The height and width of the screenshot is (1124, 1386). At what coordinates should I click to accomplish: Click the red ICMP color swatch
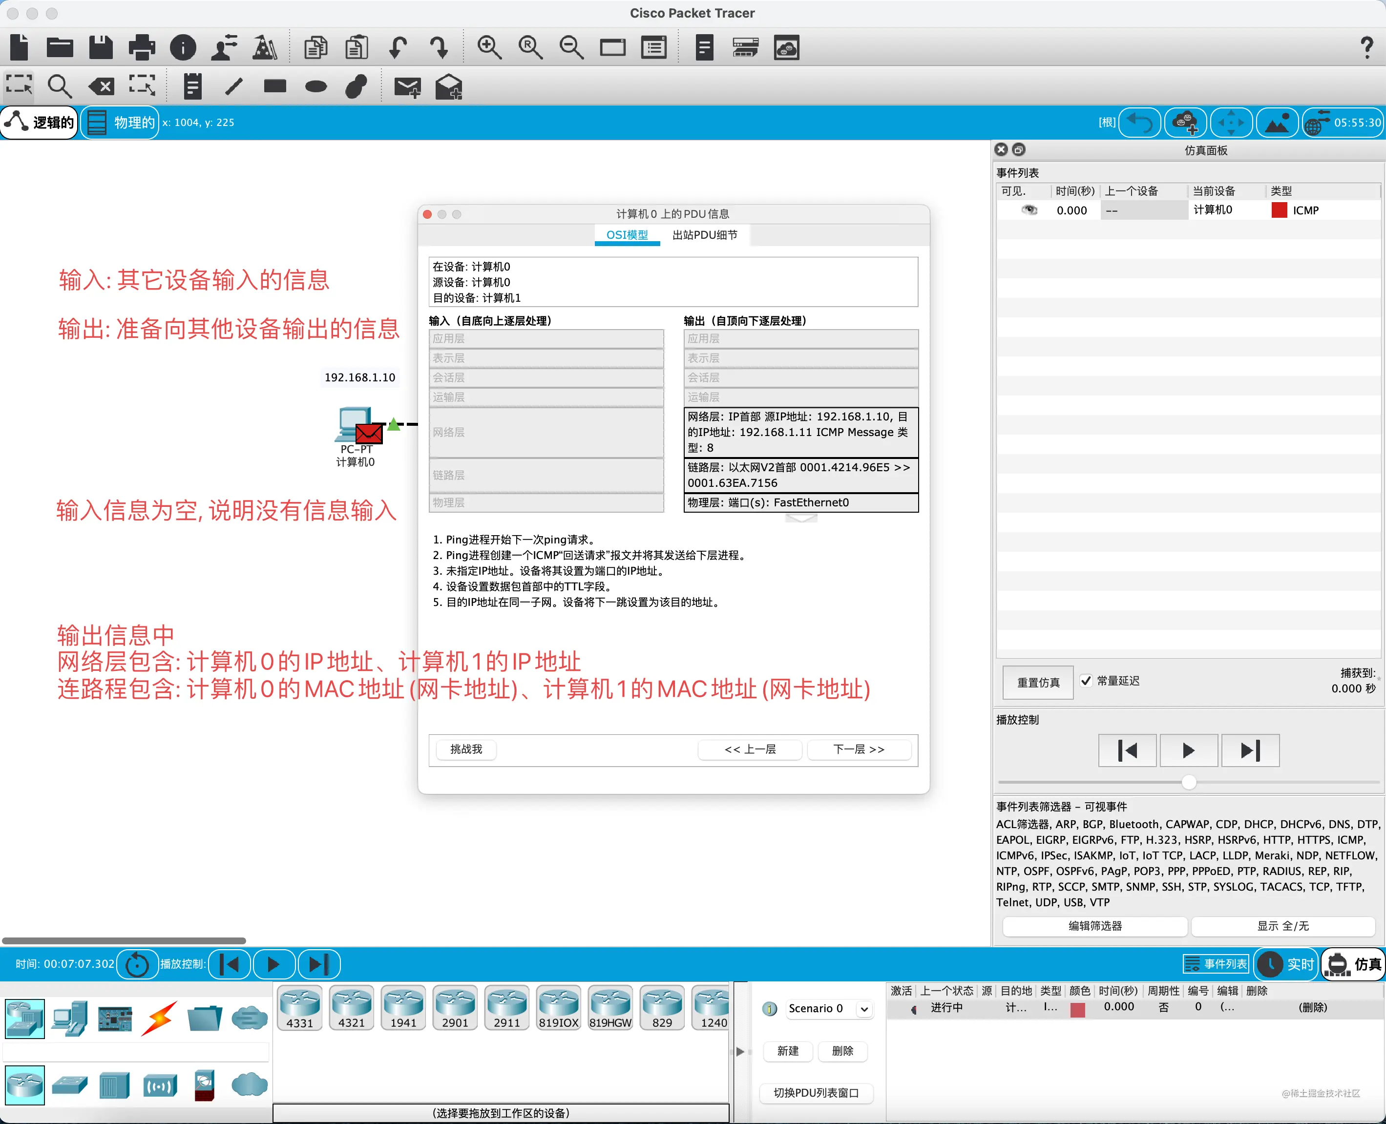1279,210
